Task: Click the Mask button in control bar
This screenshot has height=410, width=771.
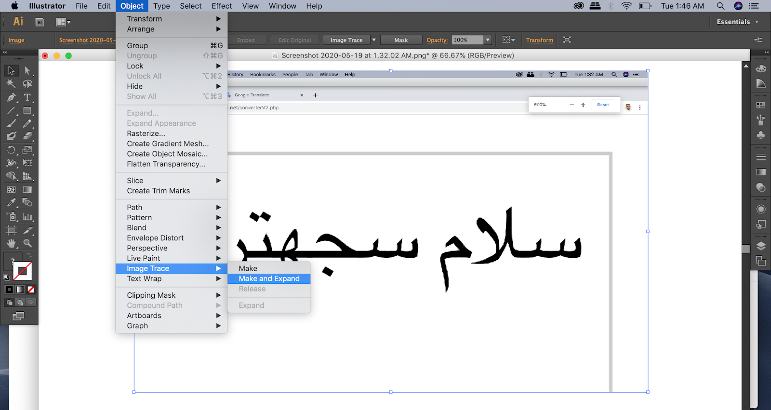Action: tap(401, 40)
